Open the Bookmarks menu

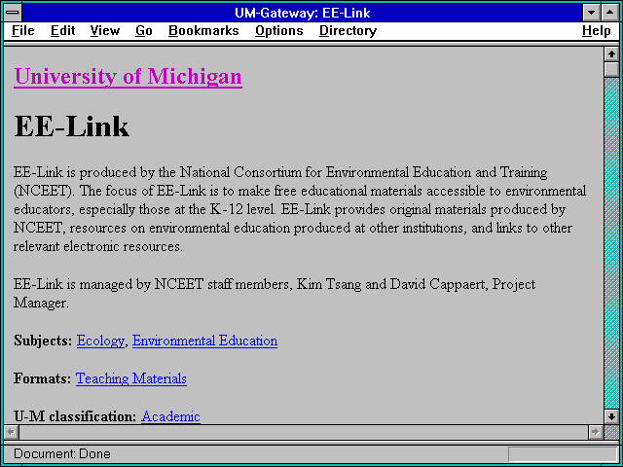point(203,30)
